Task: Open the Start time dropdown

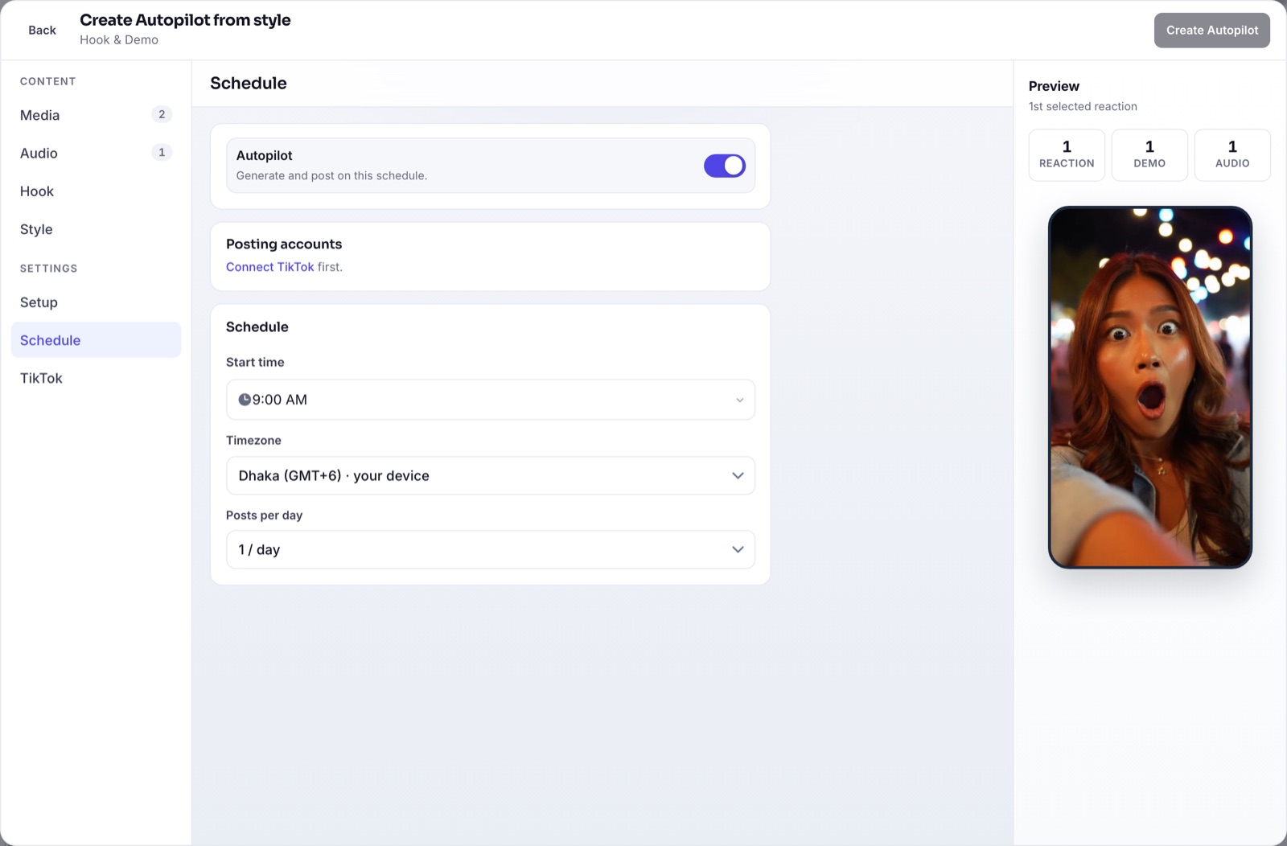Action: [x=491, y=400]
